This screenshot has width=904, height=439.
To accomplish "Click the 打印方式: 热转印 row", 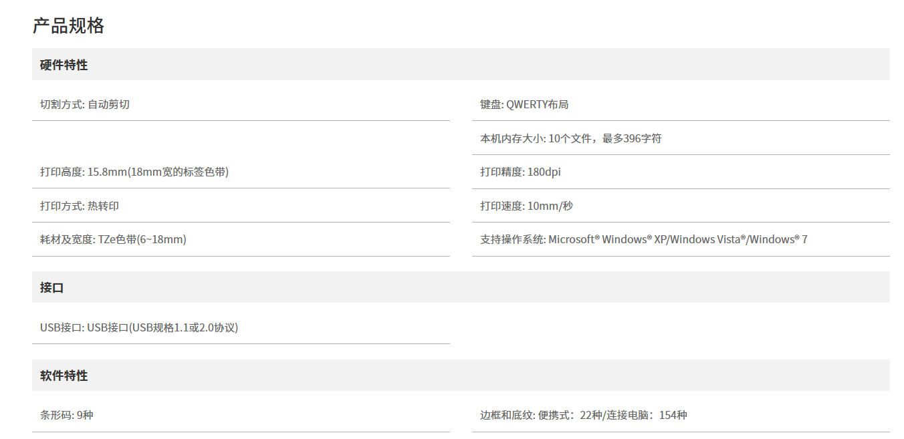I will point(80,206).
